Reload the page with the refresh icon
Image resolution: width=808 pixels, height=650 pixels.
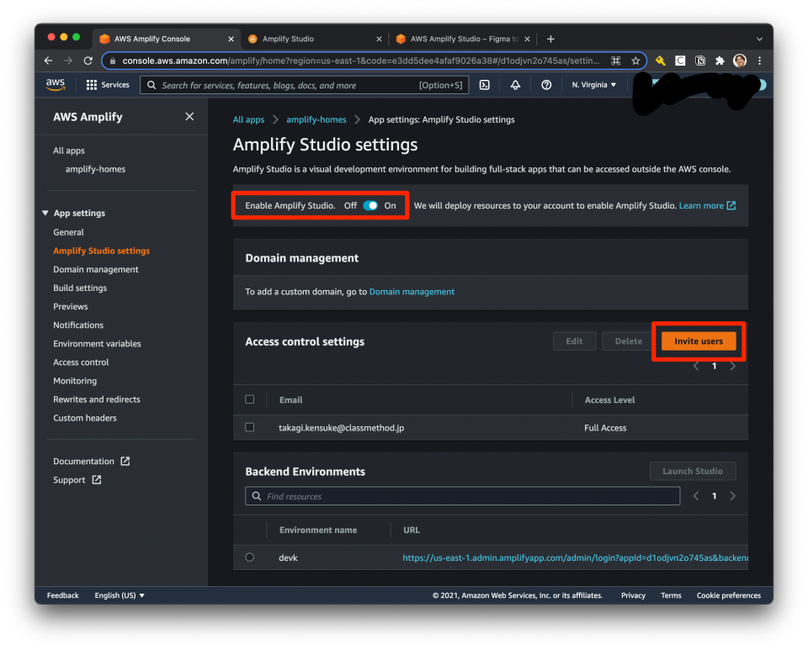point(88,61)
